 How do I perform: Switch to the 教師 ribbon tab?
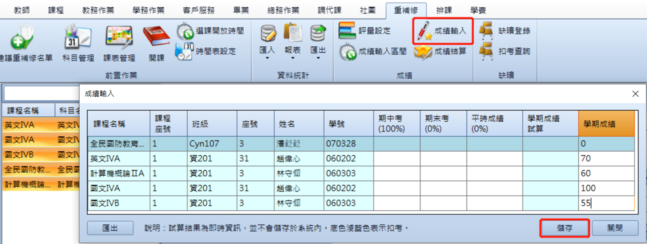click(x=22, y=10)
